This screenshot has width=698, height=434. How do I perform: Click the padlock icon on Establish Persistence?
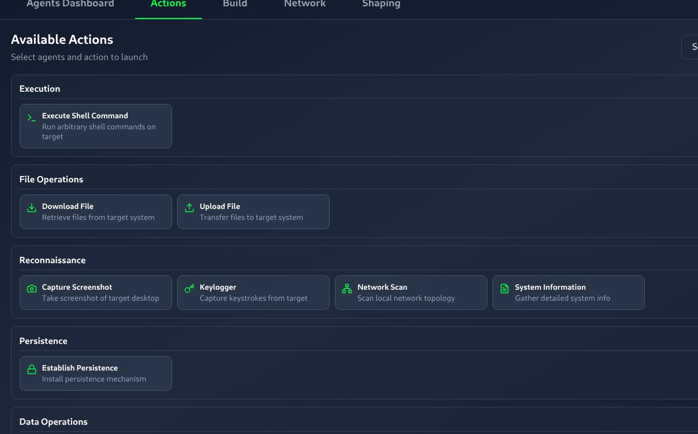[x=32, y=369]
